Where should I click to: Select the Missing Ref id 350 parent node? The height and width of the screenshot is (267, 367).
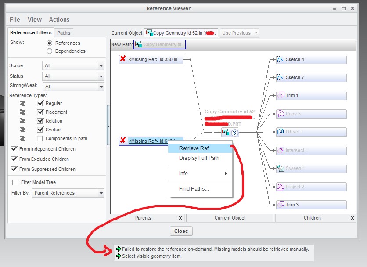151,59
